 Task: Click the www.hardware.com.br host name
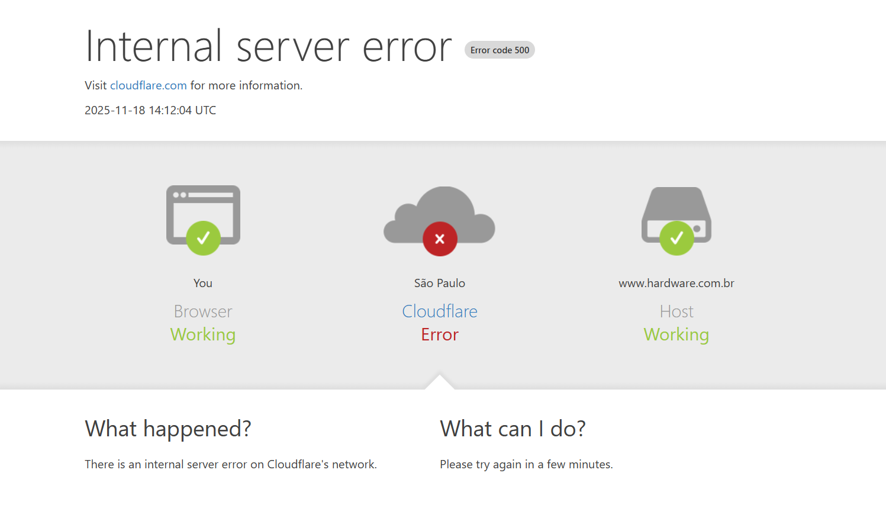676,283
